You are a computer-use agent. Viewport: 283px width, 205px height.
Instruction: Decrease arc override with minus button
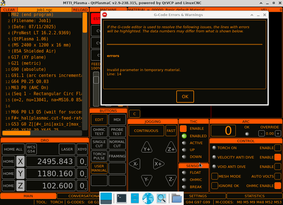261,133
